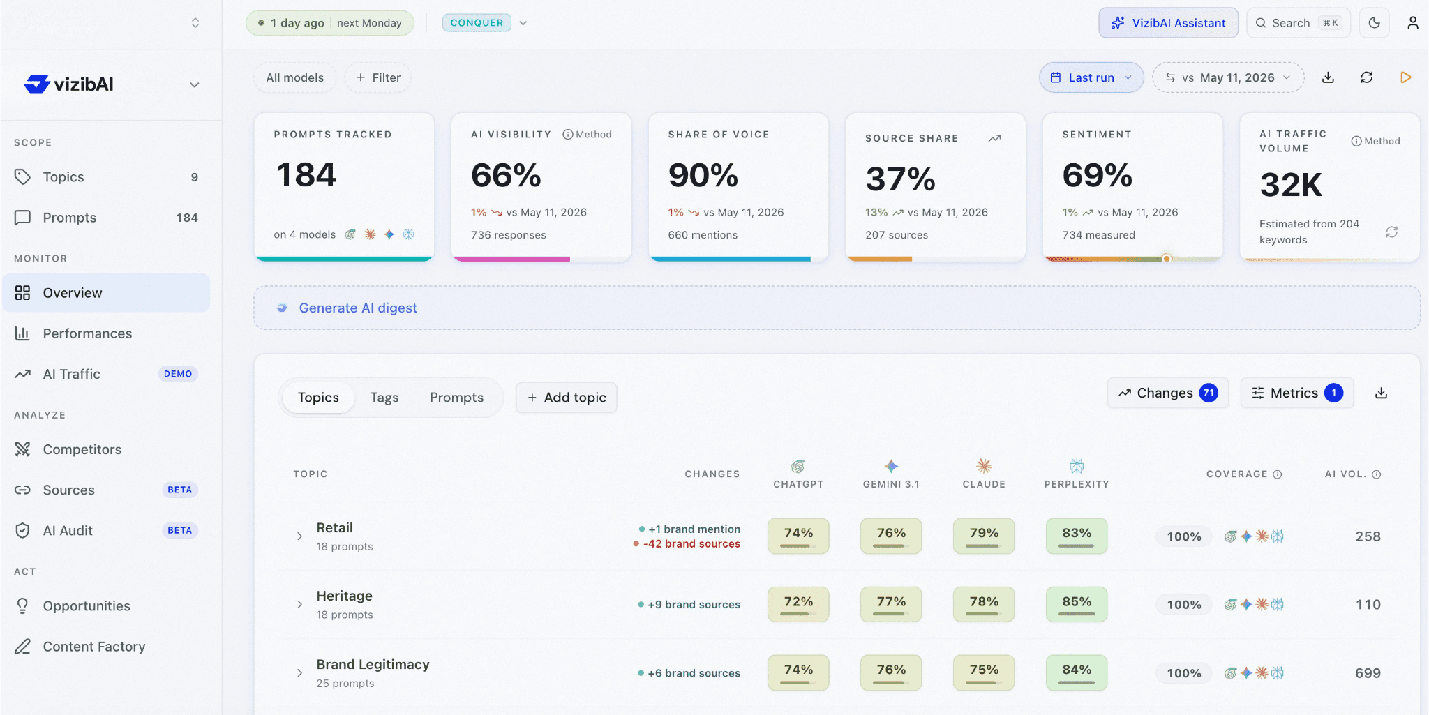Image resolution: width=1429 pixels, height=715 pixels.
Task: Open the vs May 11, 2026 comparison dropdown
Action: point(1228,77)
